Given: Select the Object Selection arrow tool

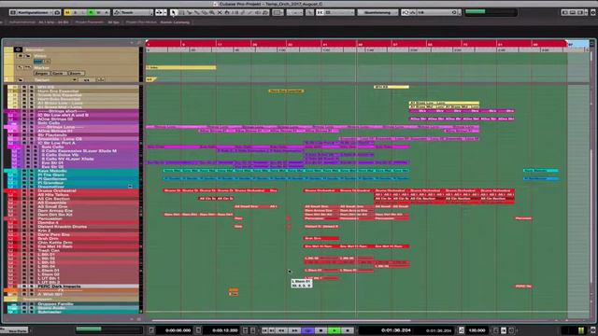Looking at the screenshot, I should click(174, 12).
